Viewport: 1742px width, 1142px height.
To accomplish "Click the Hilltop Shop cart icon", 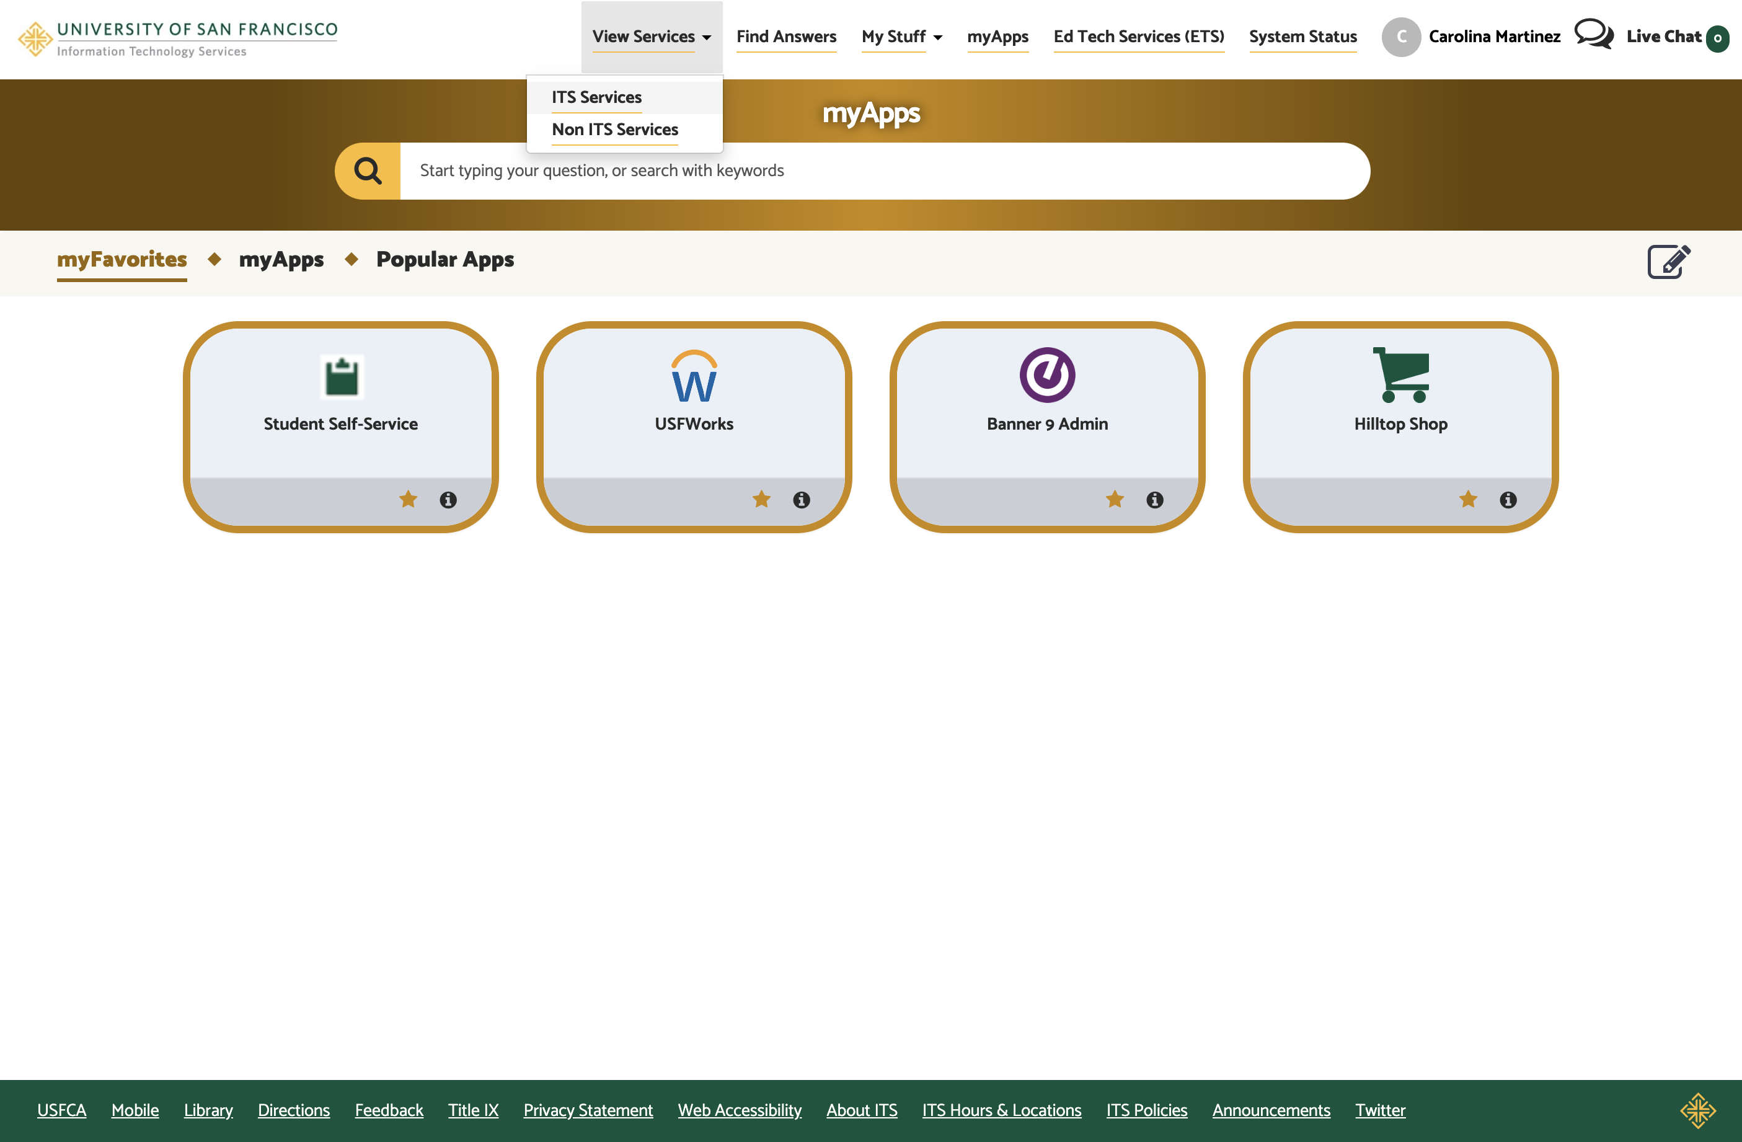I will 1401,375.
